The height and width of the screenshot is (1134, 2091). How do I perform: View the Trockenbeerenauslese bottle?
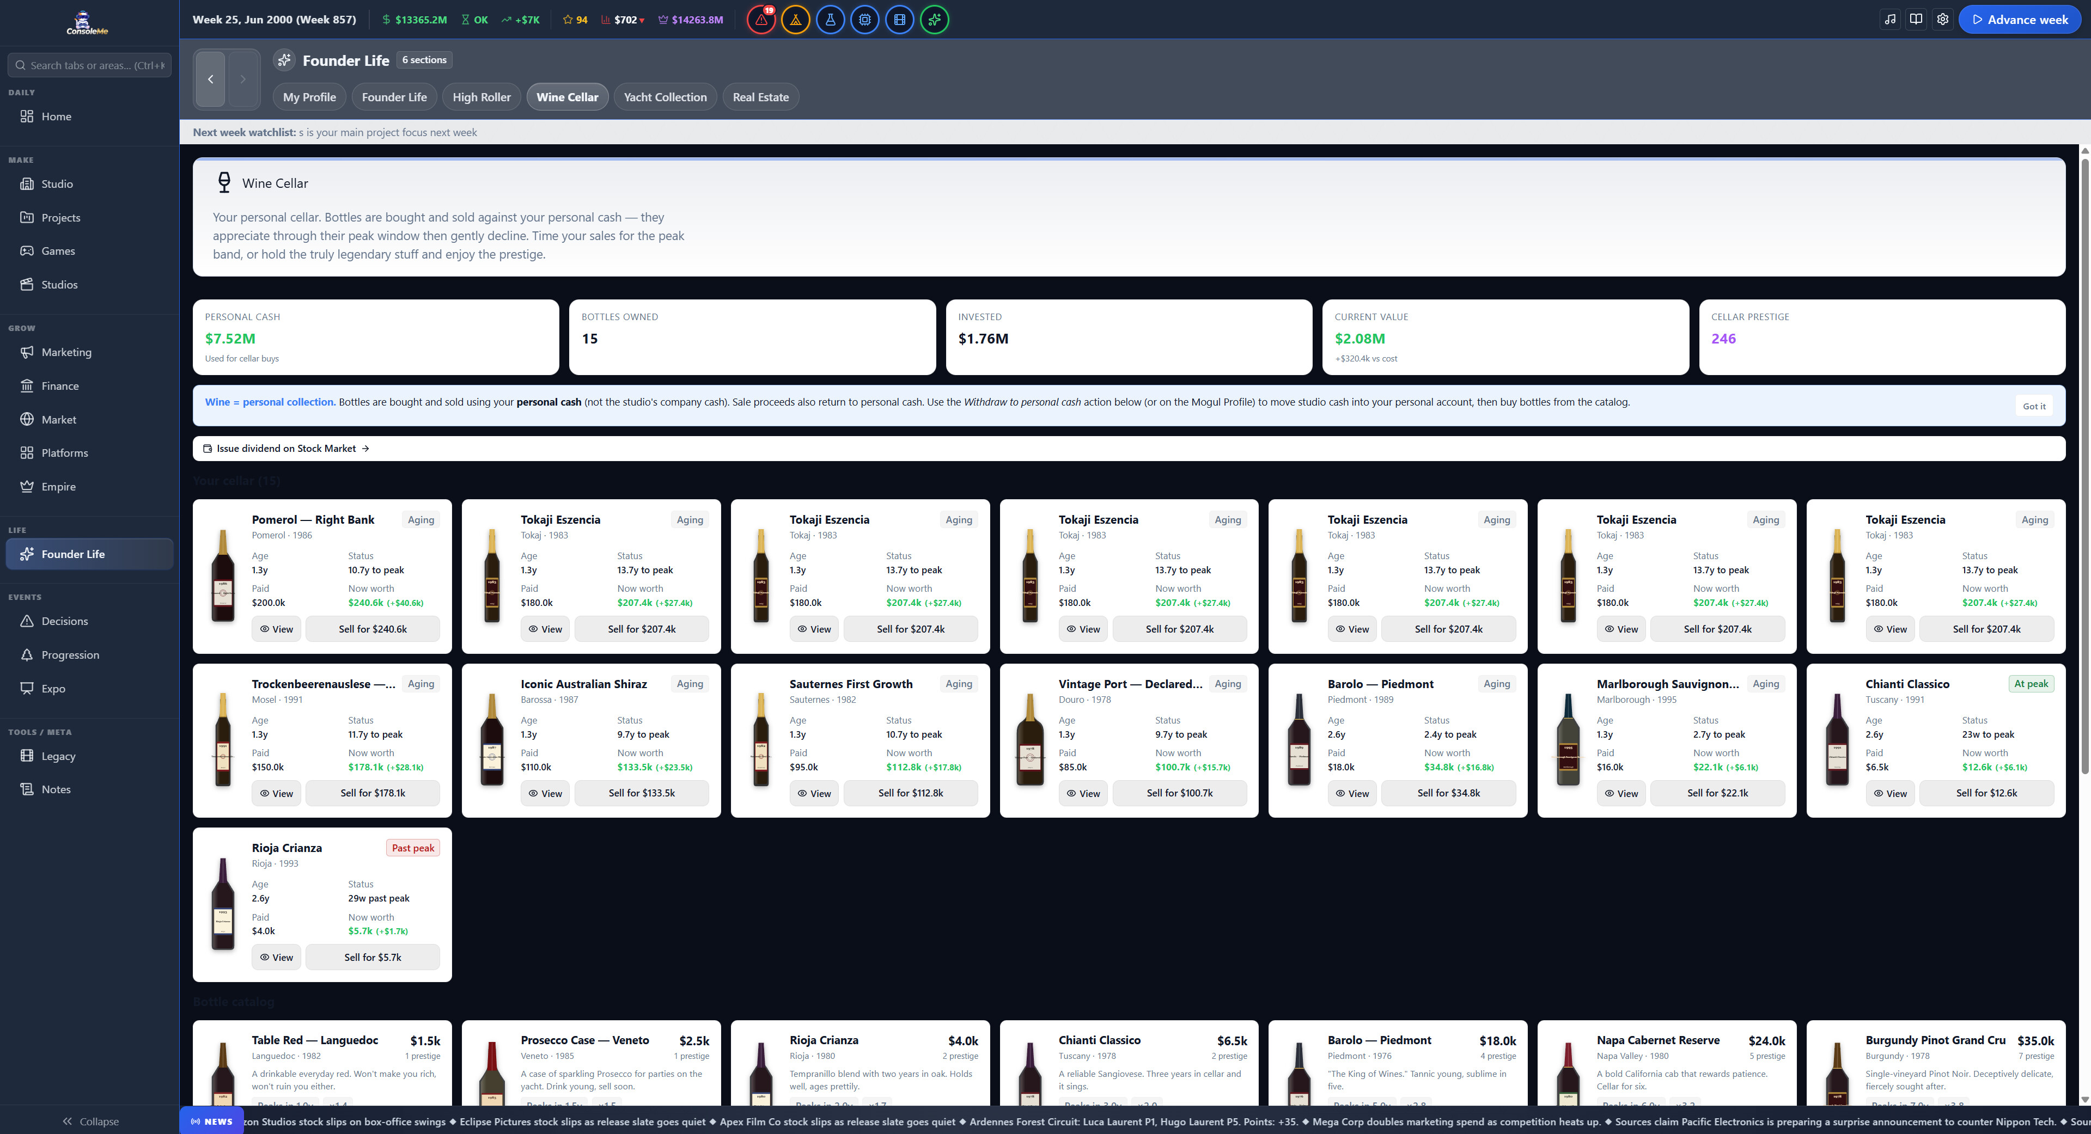point(276,793)
